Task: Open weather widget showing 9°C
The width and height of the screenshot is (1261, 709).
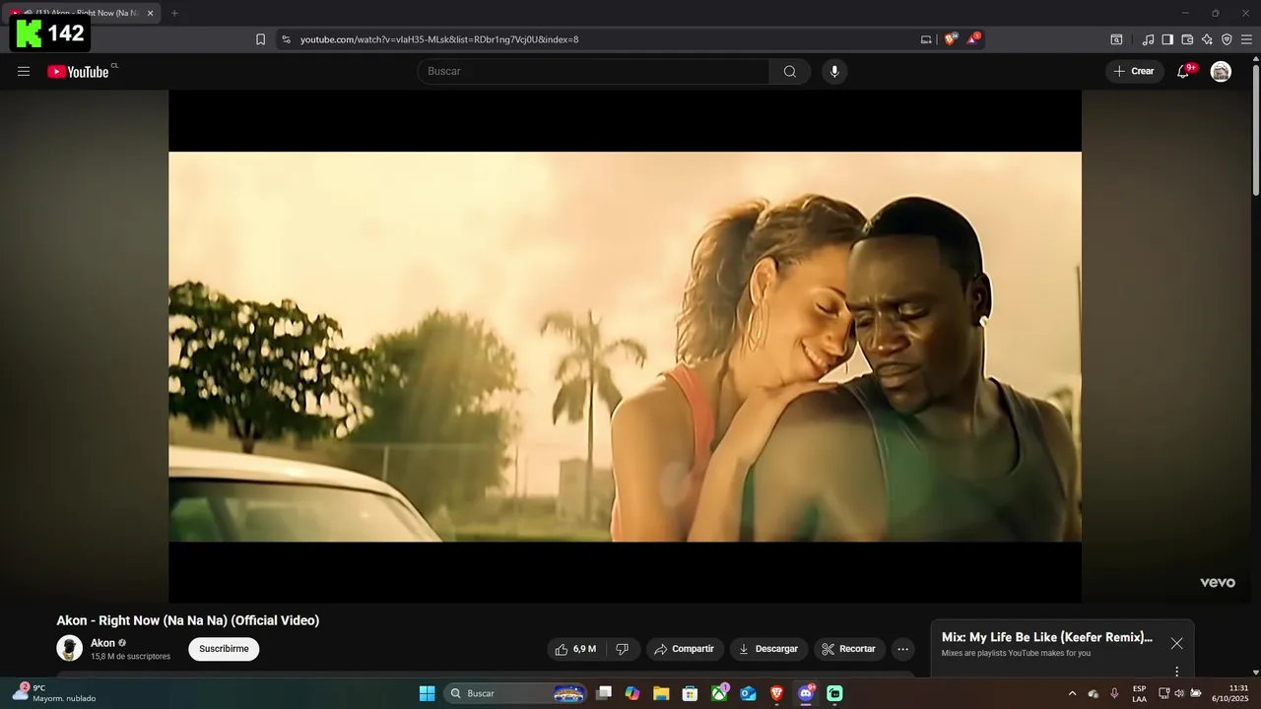Action: point(54,693)
